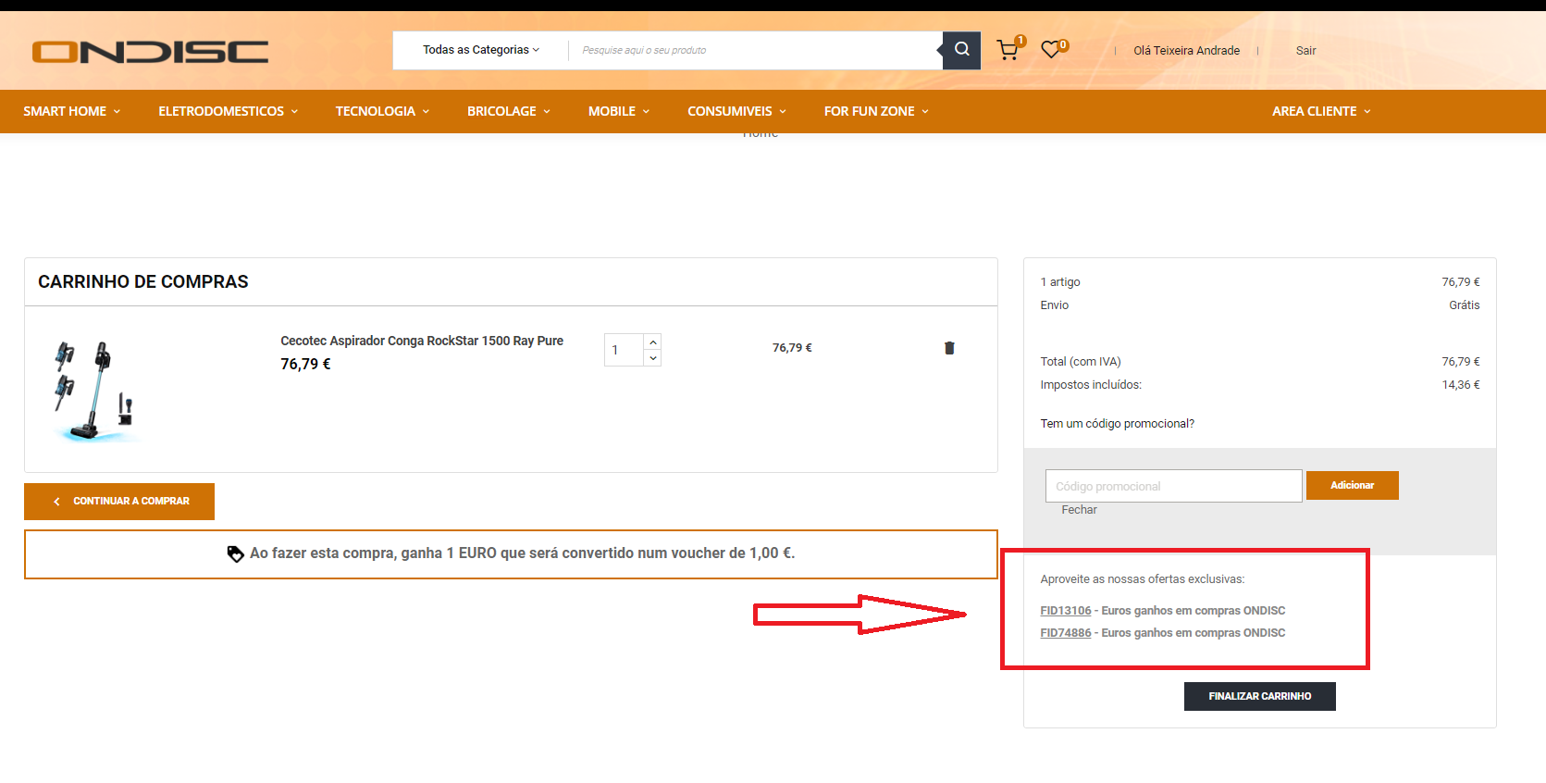Click the product search field
Screen dimensions: 1546x783
point(755,50)
